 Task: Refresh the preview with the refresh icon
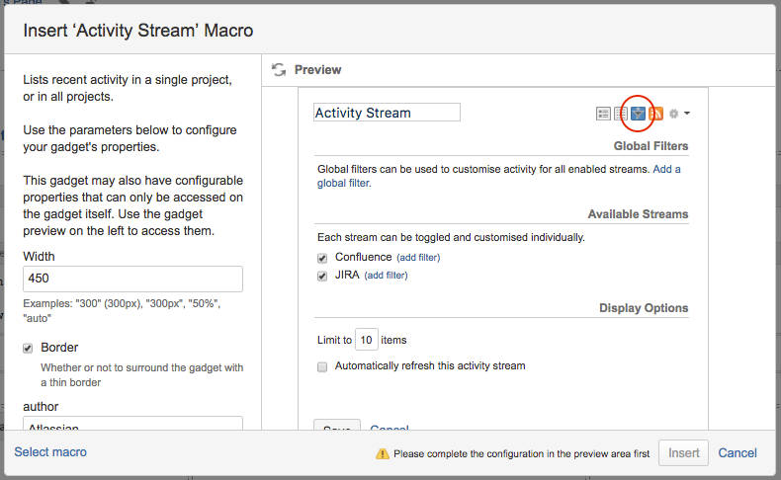(279, 70)
